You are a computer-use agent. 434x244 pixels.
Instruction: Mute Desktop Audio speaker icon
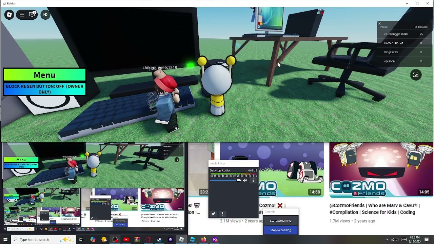(245, 180)
